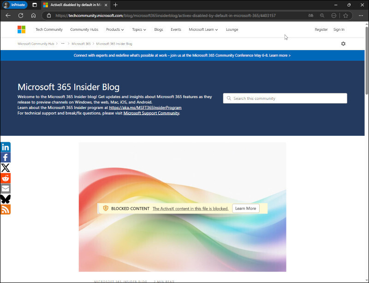The height and width of the screenshot is (283, 369).
Task: Share the post by email
Action: 6,189
